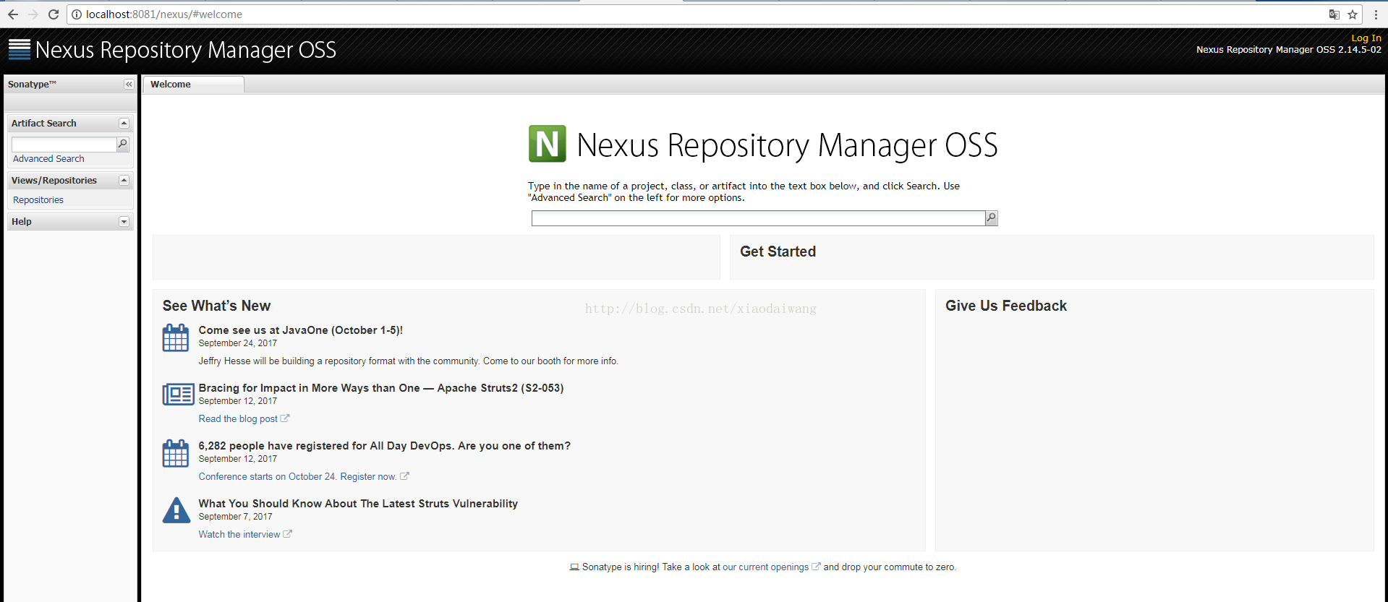Click the calendar icon for All Day DevOps news

[x=176, y=453]
